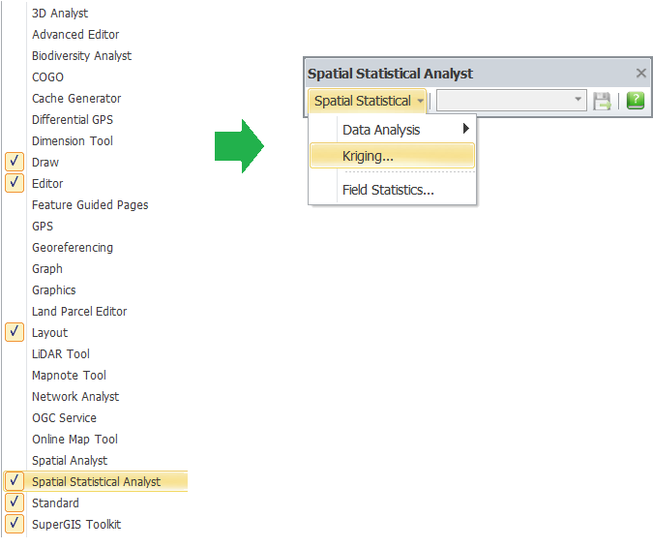This screenshot has height=548, width=653.
Task: Select Georeferencing in the toolbar list
Action: (73, 248)
